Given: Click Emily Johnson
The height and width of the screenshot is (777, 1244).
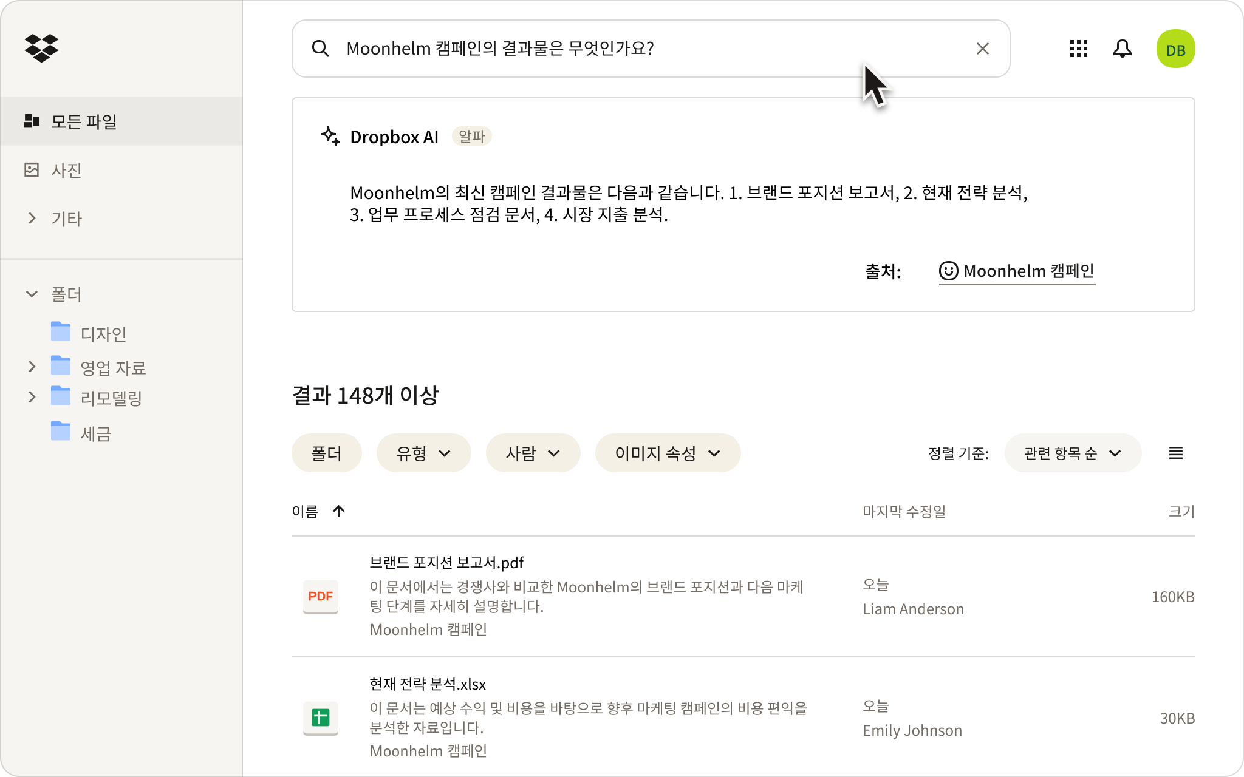Looking at the screenshot, I should pyautogui.click(x=912, y=730).
